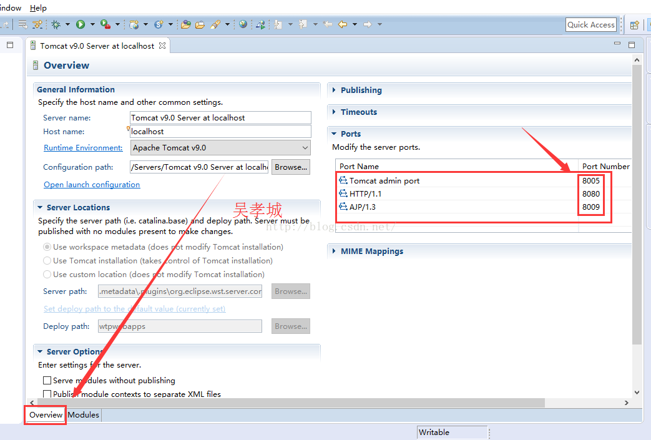
Task: Click Browse button next to Server path
Action: [x=291, y=291]
